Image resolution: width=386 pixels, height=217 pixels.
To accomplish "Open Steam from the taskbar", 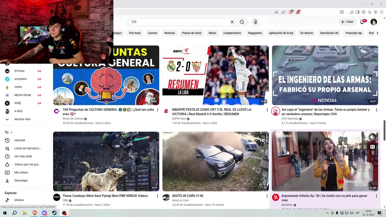I will [x=54, y=213].
